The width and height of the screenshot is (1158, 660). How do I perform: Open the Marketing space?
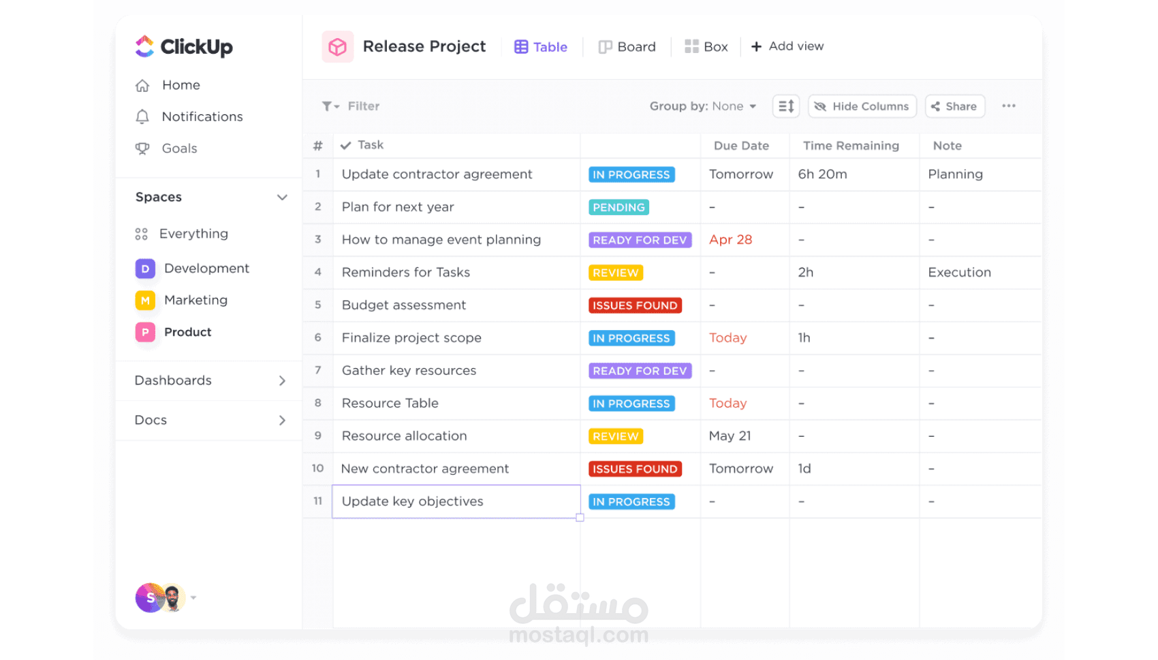pos(181,300)
